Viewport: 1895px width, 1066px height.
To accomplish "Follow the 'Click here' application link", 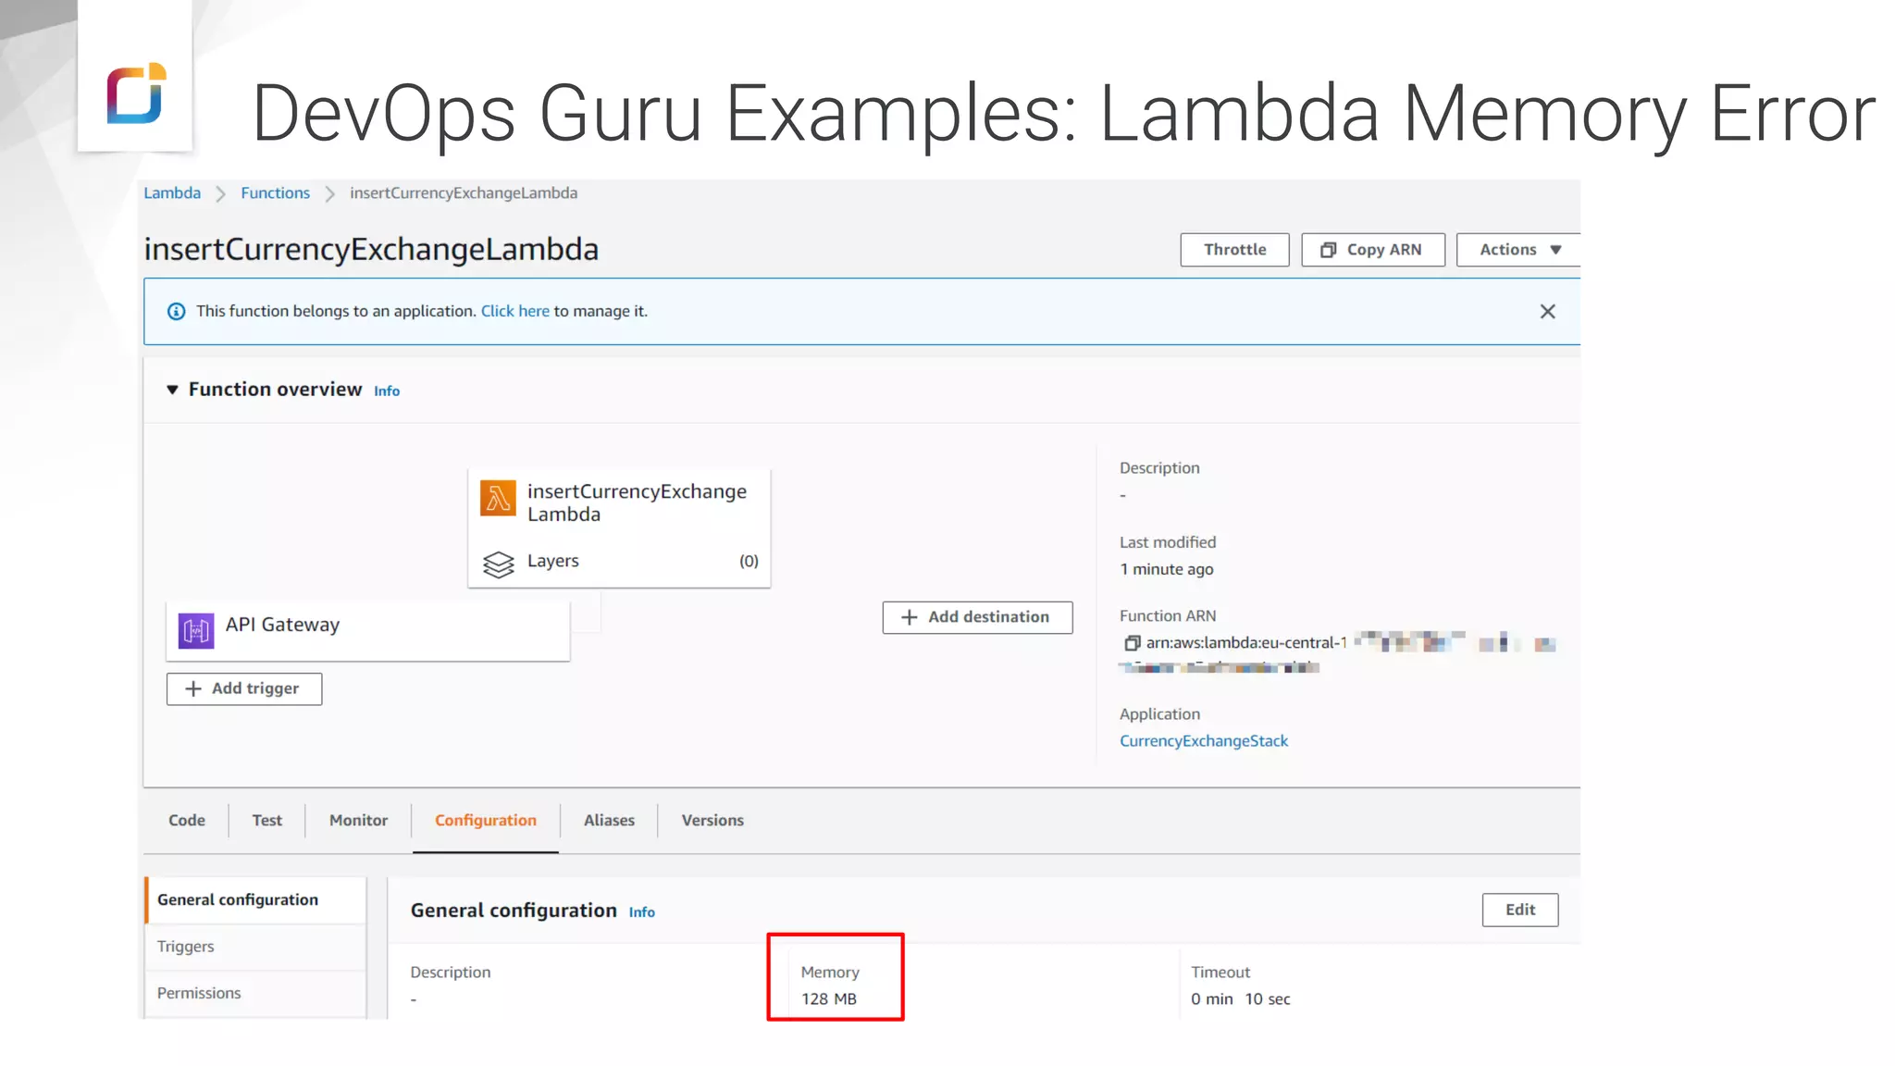I will click(x=514, y=311).
